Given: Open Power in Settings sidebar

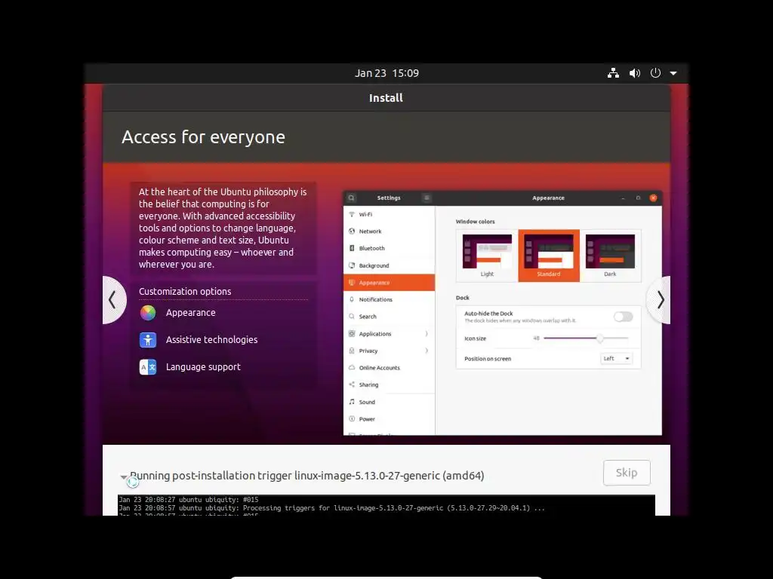Looking at the screenshot, I should 389,419.
